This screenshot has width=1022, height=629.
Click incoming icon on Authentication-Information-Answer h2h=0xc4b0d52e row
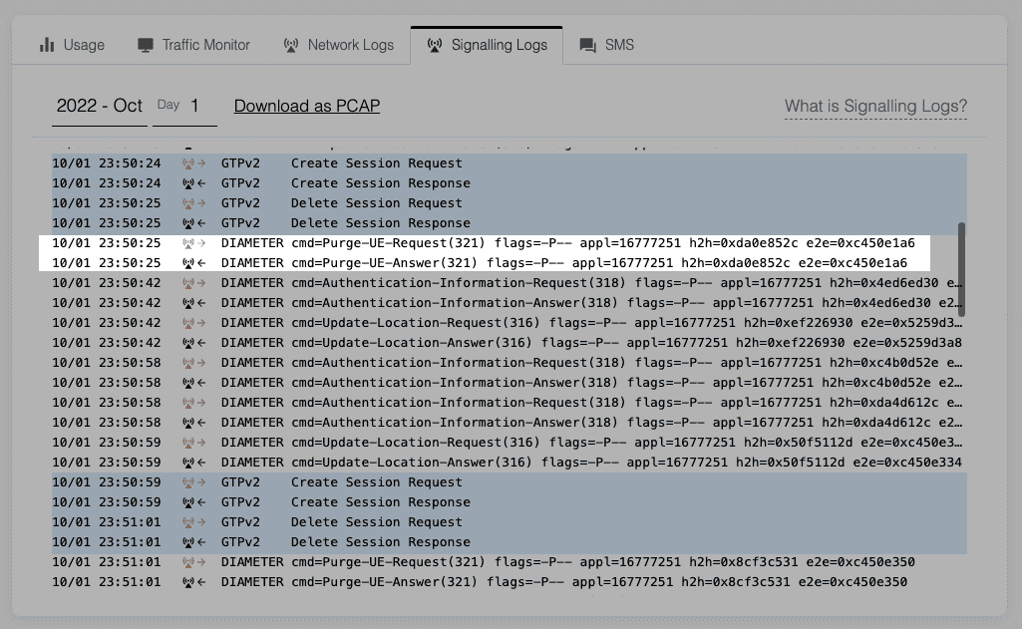click(193, 383)
